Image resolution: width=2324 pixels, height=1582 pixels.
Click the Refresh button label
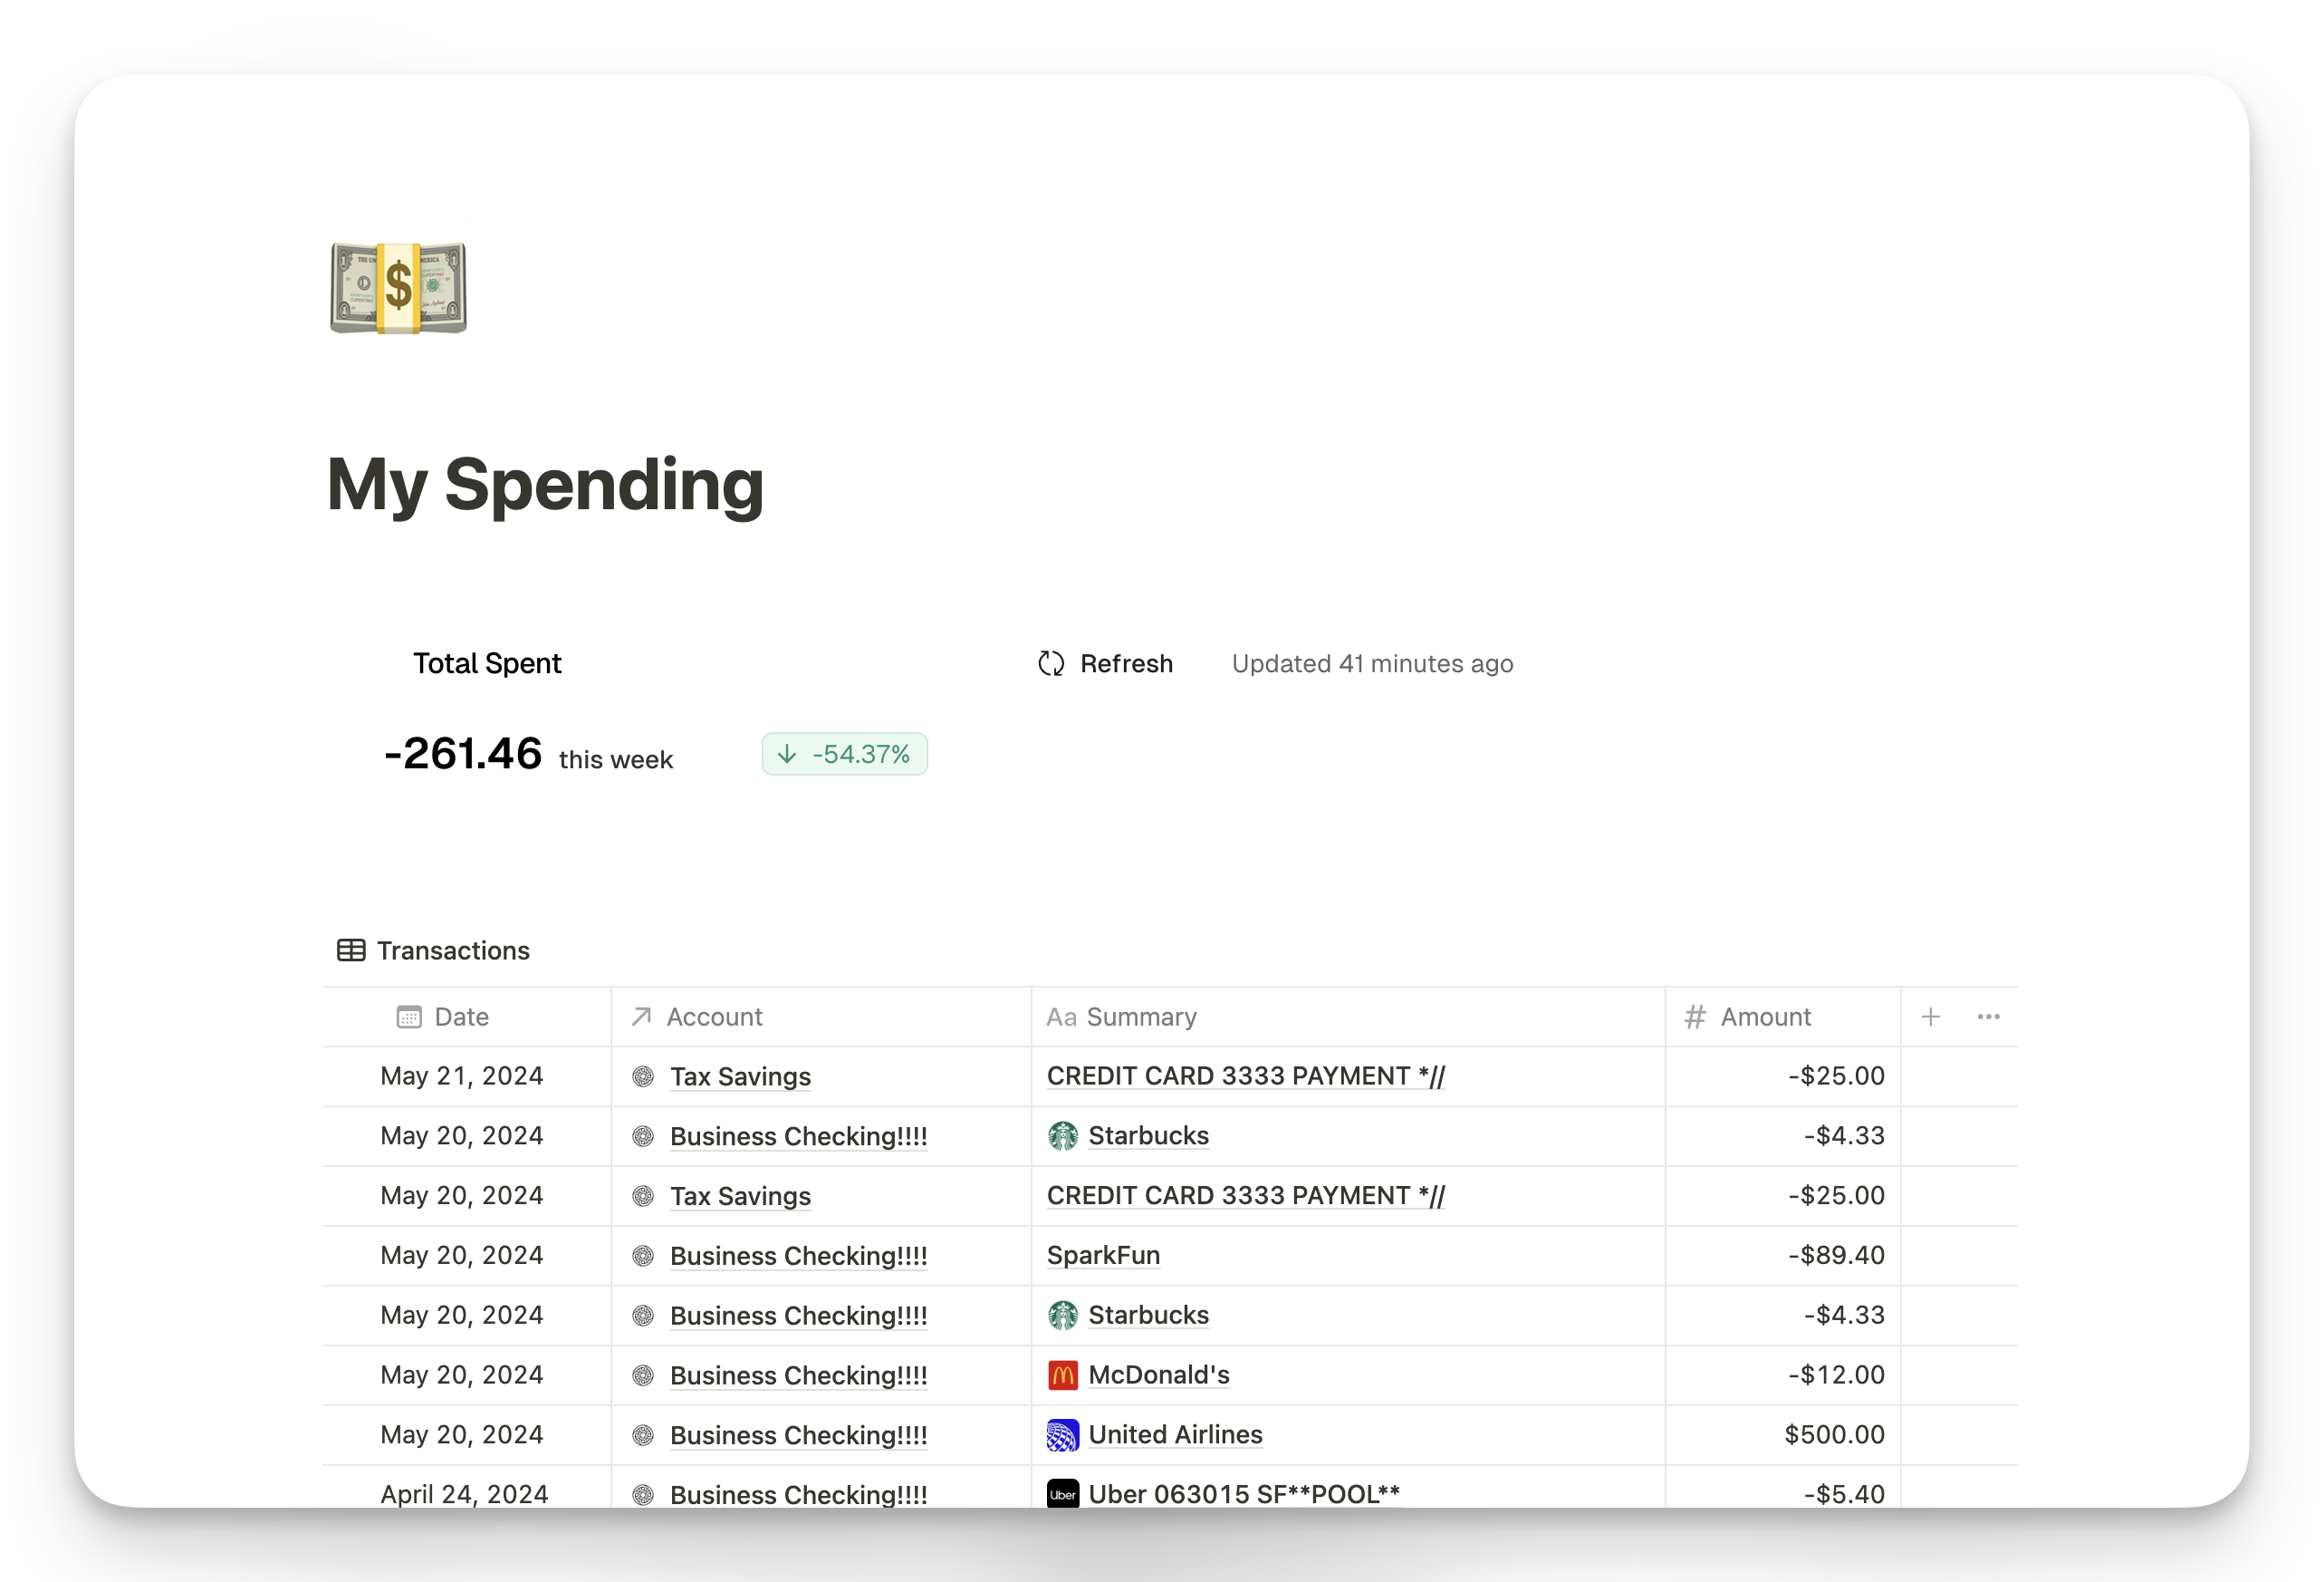point(1126,663)
